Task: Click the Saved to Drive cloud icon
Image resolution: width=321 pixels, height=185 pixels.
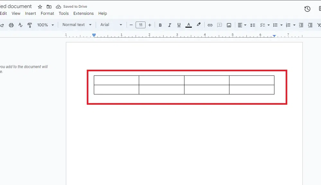Action: 58,7
